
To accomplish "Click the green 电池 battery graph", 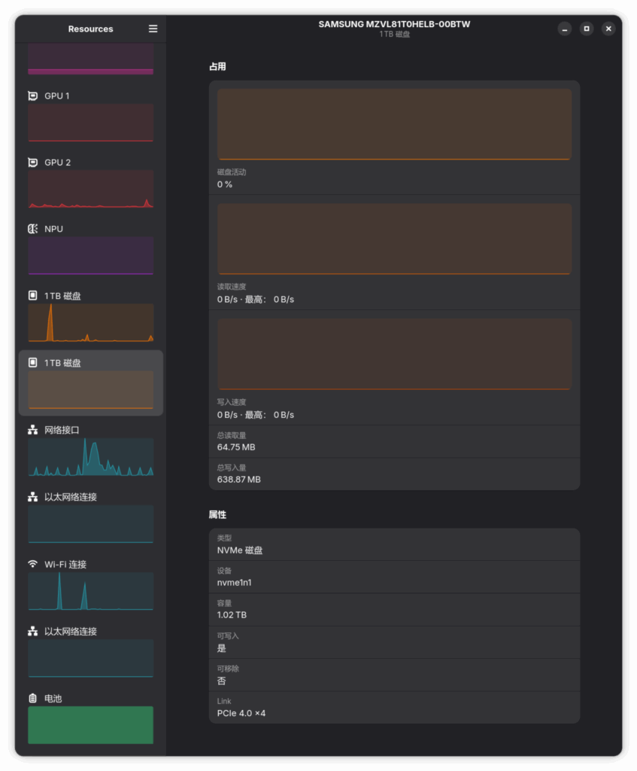I will (x=90, y=724).
